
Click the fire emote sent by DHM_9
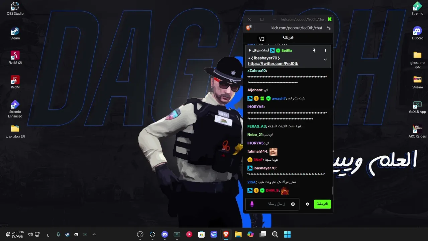pos(285,191)
